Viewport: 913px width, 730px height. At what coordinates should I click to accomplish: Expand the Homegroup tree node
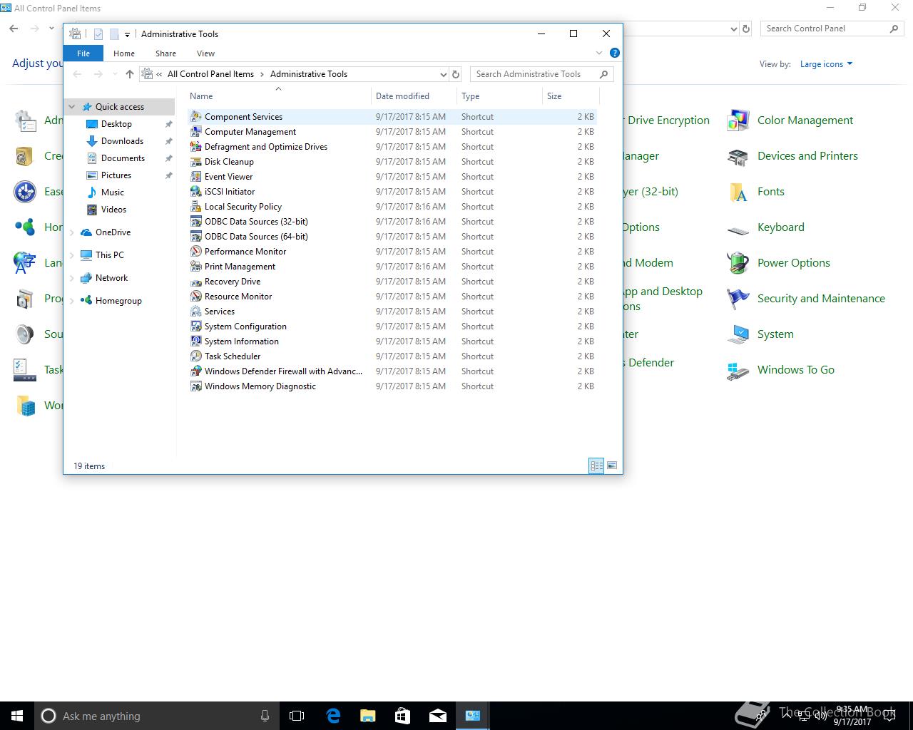click(72, 301)
